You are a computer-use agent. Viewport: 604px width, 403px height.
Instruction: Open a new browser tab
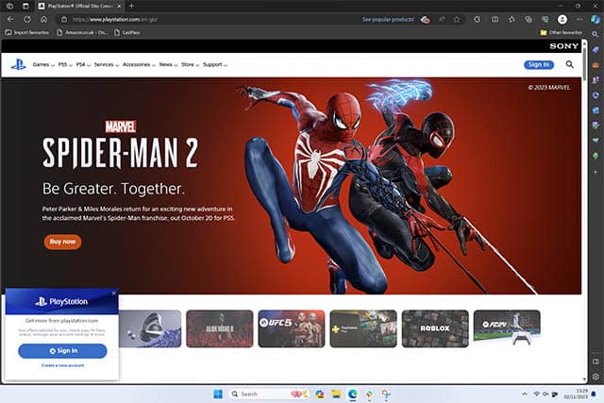tap(131, 6)
